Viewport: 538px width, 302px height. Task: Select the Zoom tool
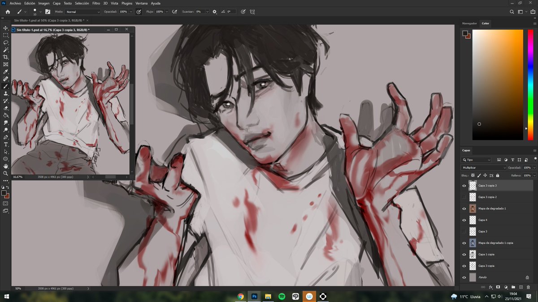(6, 173)
